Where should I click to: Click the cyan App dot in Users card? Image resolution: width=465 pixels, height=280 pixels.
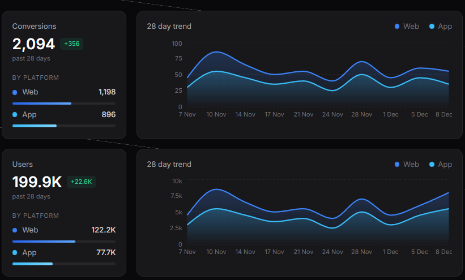pos(15,253)
